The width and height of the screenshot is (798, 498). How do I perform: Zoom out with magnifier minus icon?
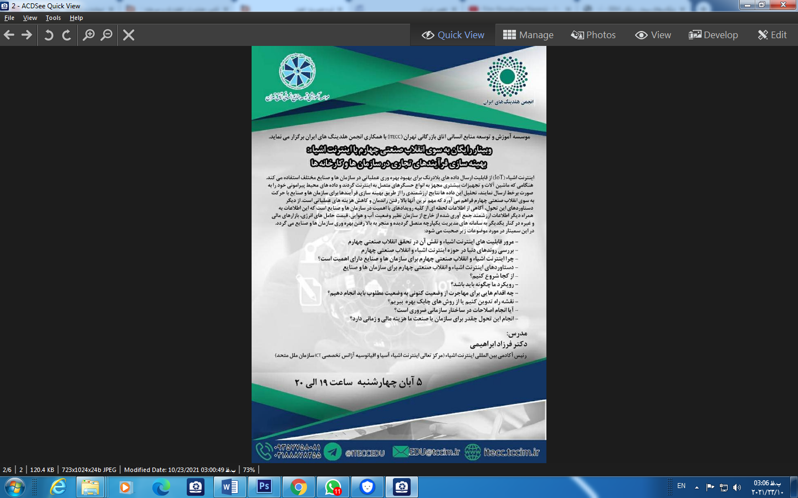coord(106,35)
